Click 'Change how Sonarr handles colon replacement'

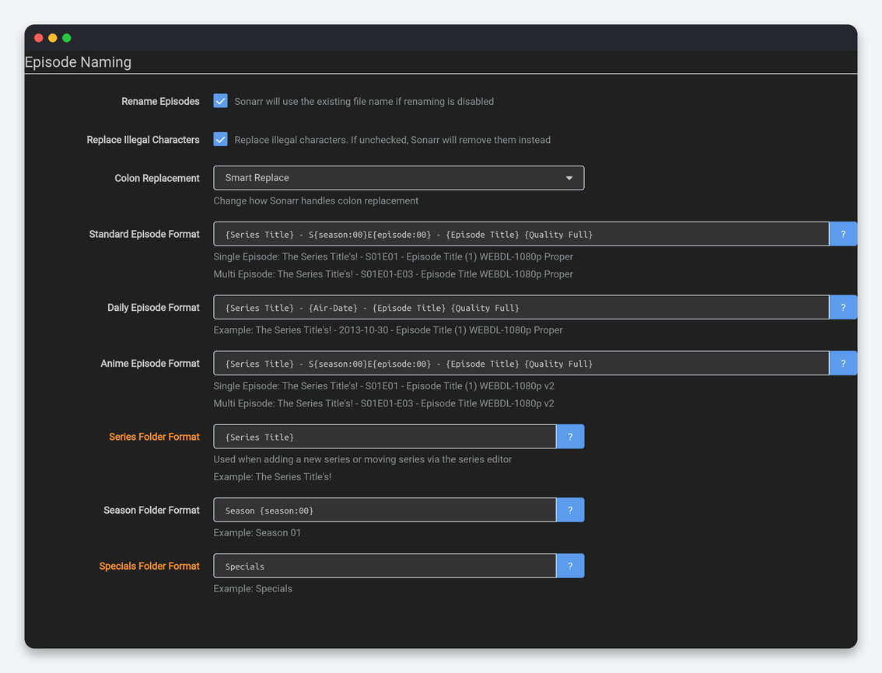[x=316, y=201]
